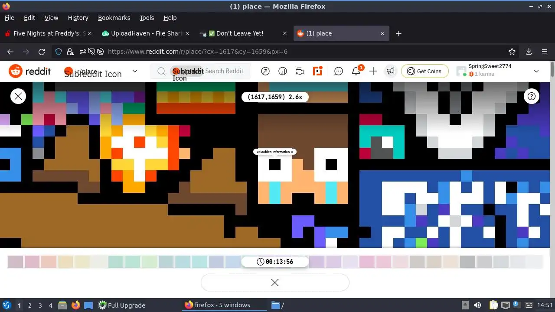Close the (1) place tab
555x312 pixels.
tap(382, 33)
